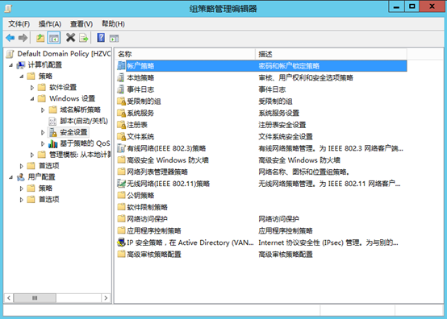447x319 pixels.
Task: Select 公钥策略 in the list
Action: pos(140,196)
